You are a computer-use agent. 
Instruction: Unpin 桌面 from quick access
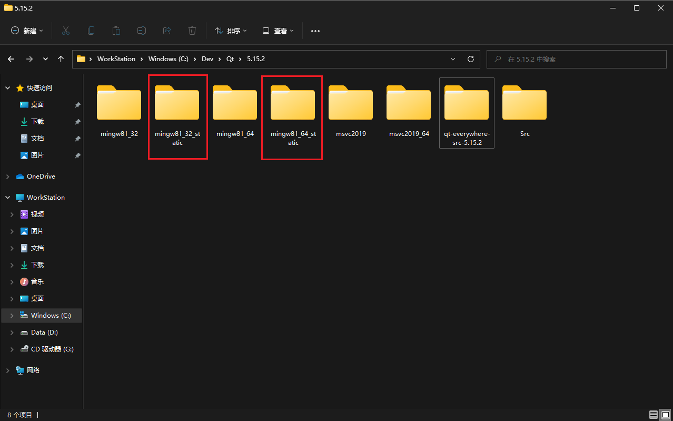[77, 104]
